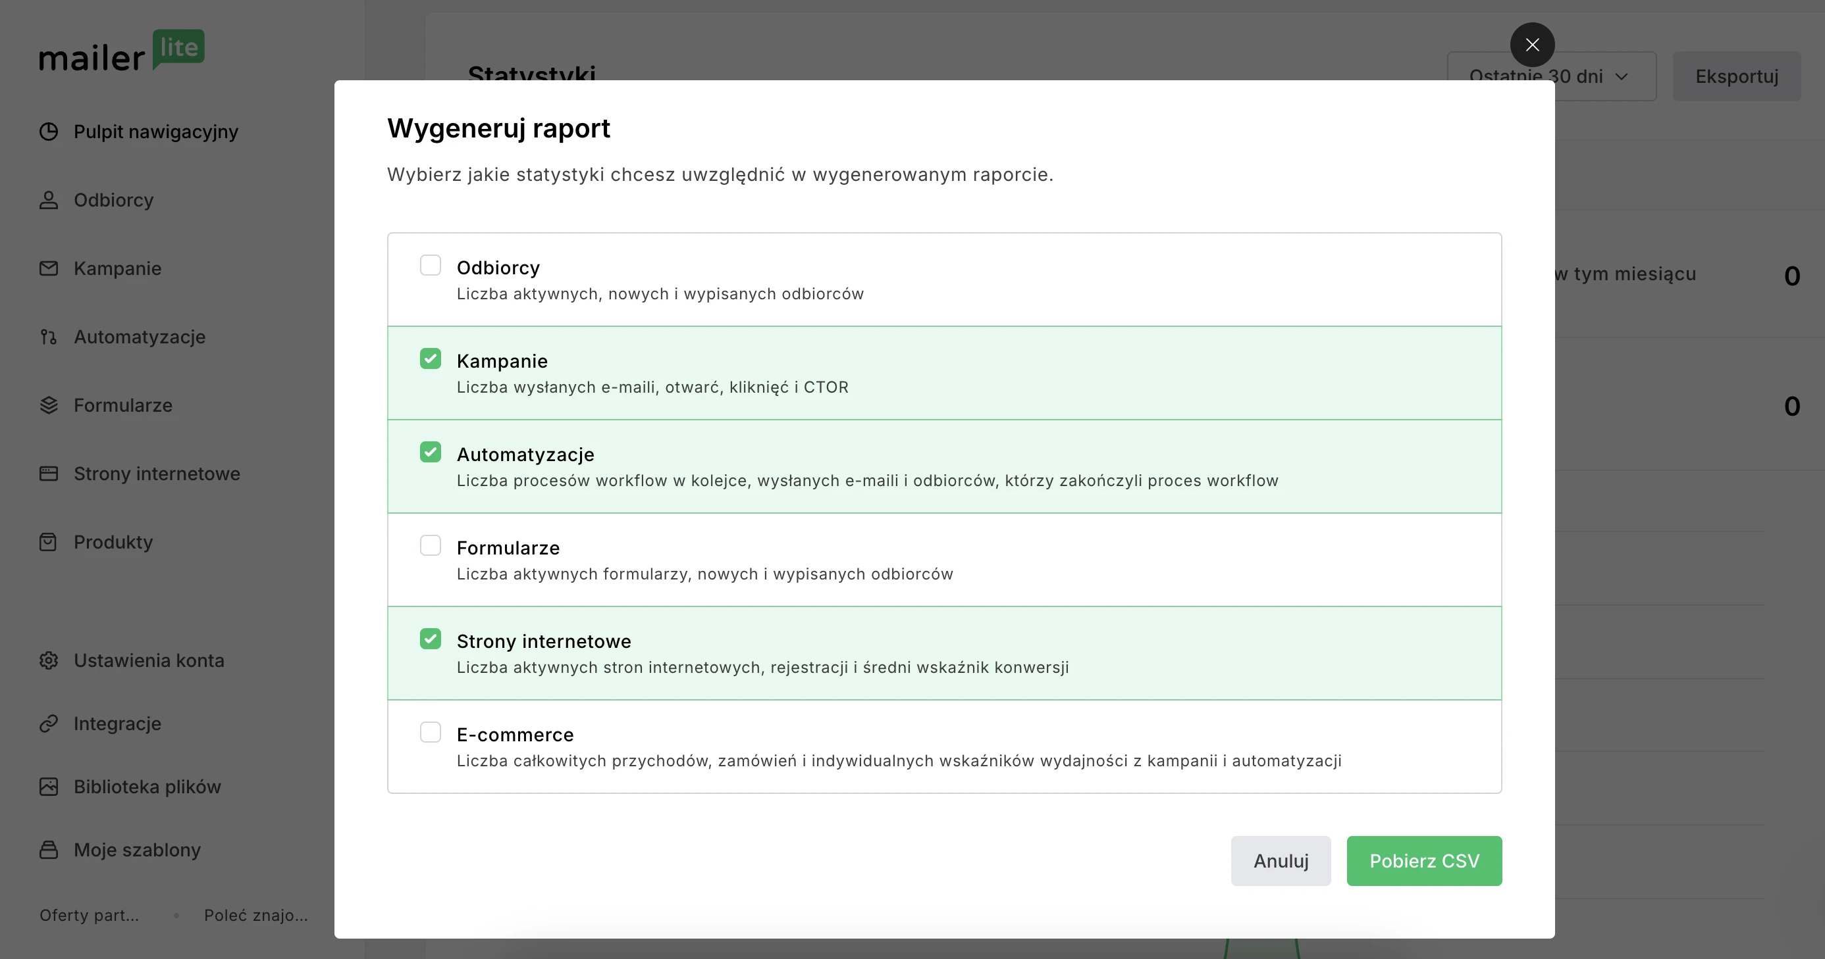The image size is (1825, 959).
Task: Click the Odbiorcy person icon in sidebar
Action: (x=48, y=201)
